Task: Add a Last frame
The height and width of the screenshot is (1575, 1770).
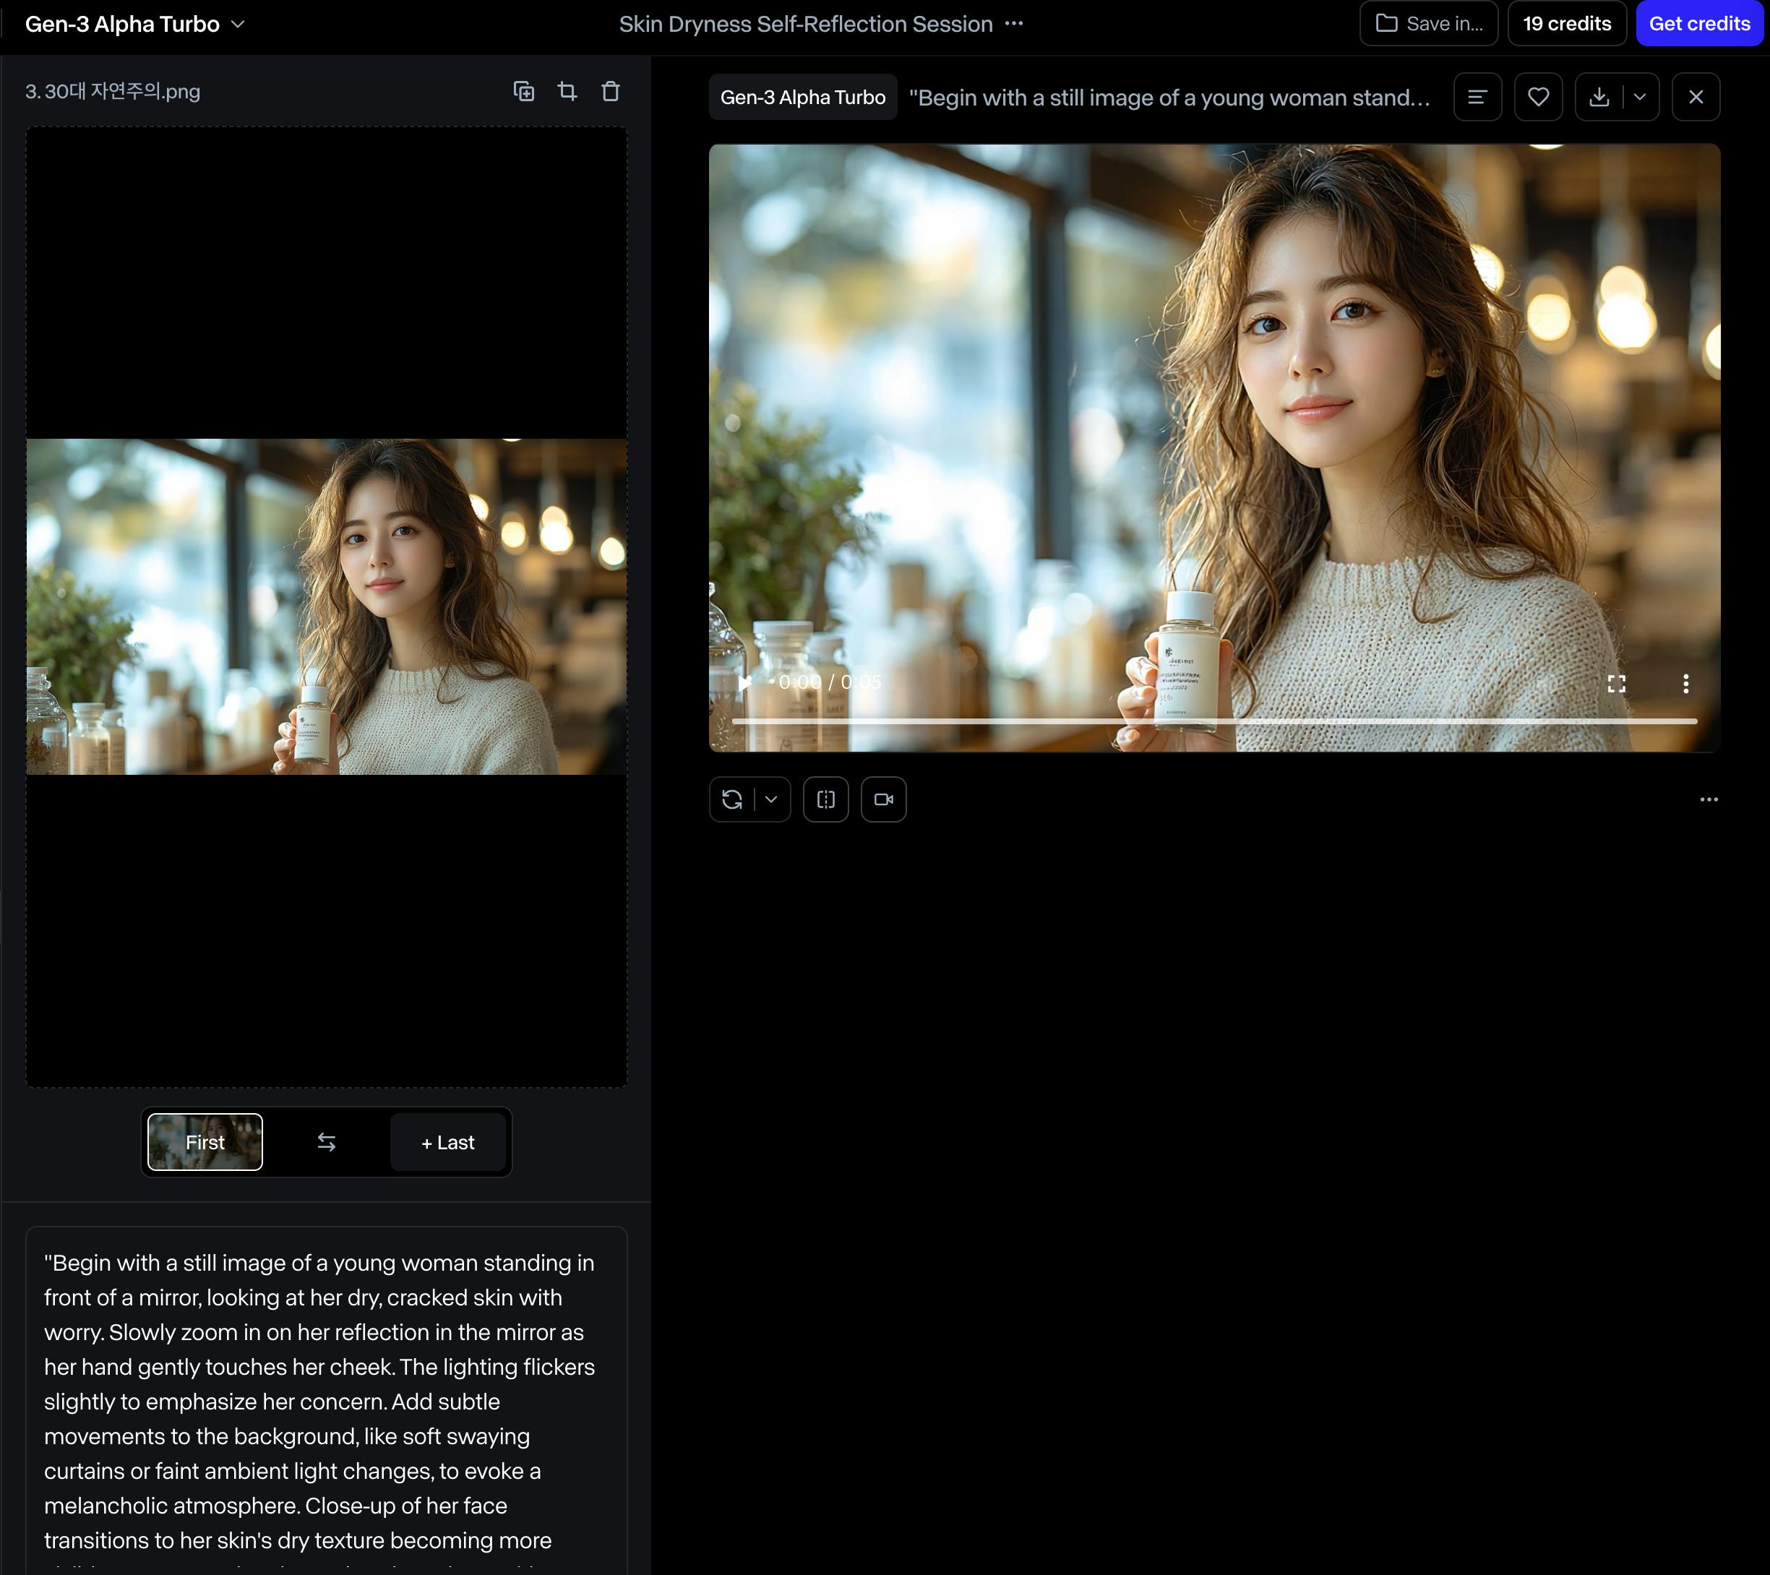Action: click(447, 1142)
